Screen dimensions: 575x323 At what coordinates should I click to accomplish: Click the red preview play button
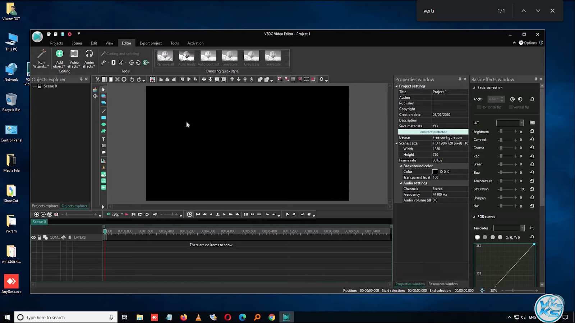click(126, 214)
